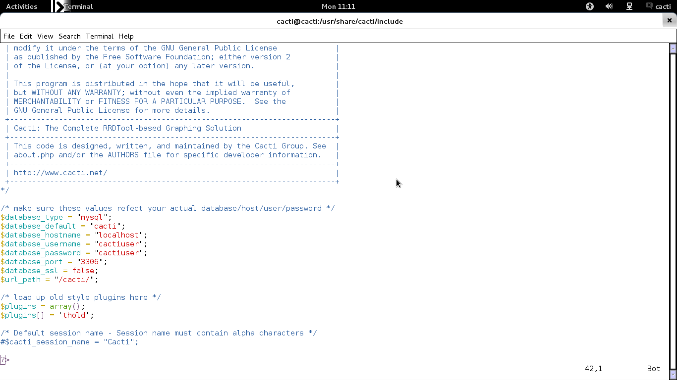This screenshot has width=677, height=380.
Task: Click scrollbar up arrow
Action: [673, 48]
